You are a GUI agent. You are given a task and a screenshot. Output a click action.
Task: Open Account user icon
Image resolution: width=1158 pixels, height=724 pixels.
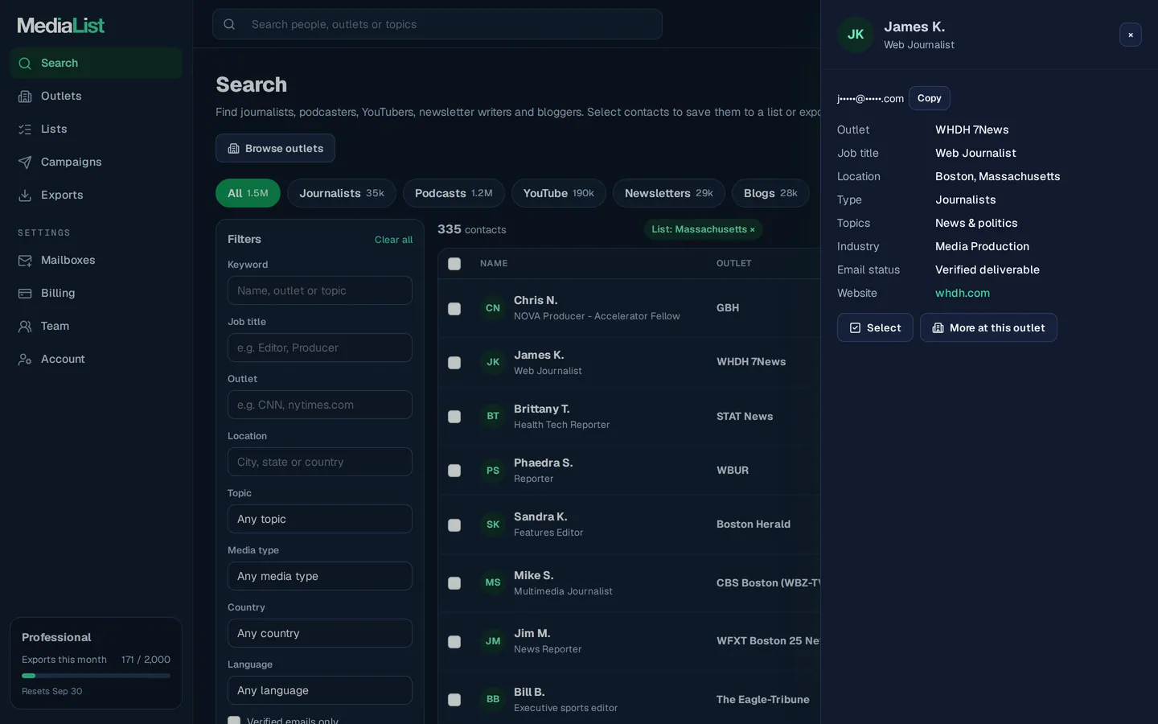(25, 360)
